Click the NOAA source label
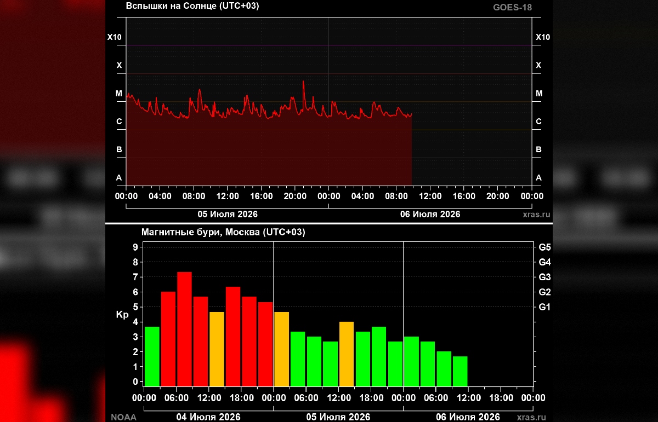Image resolution: width=658 pixels, height=422 pixels. (x=123, y=417)
